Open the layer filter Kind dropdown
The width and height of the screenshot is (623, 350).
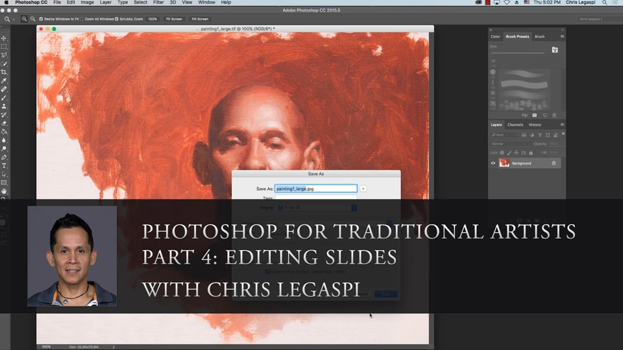[x=504, y=135]
